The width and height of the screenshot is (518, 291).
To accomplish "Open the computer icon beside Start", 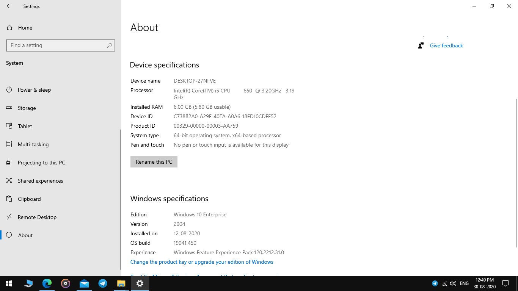I will [x=28, y=283].
